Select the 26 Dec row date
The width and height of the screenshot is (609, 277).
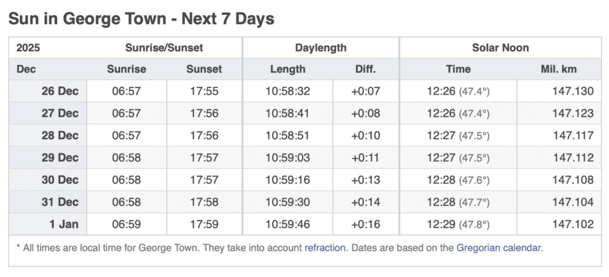pos(60,91)
